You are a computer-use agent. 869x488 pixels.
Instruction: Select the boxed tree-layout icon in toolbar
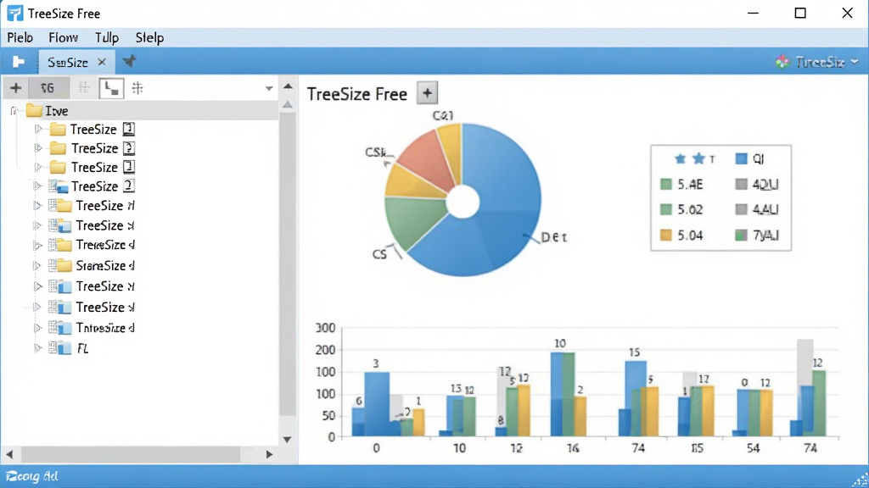[x=111, y=88]
